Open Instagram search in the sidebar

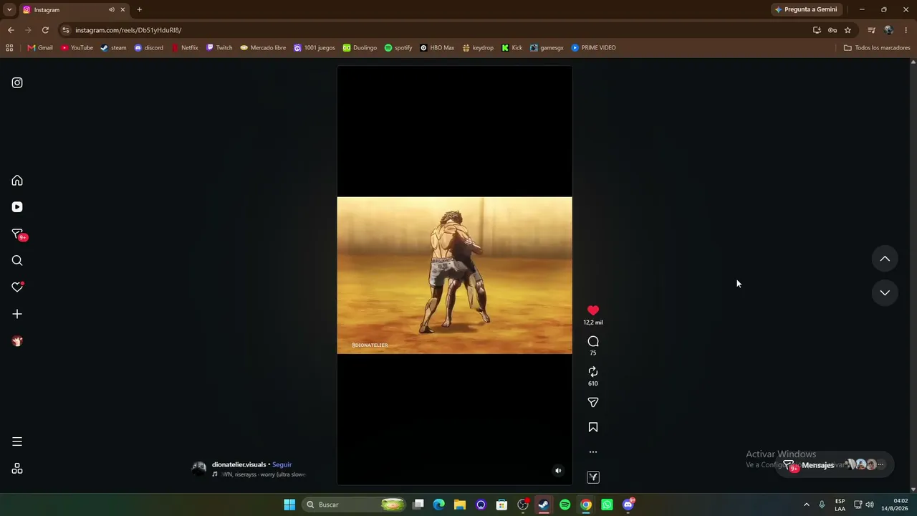coord(17,261)
